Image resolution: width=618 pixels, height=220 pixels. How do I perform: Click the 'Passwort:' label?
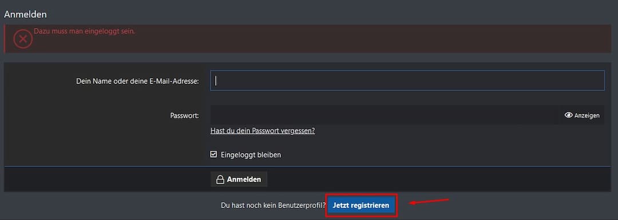184,115
